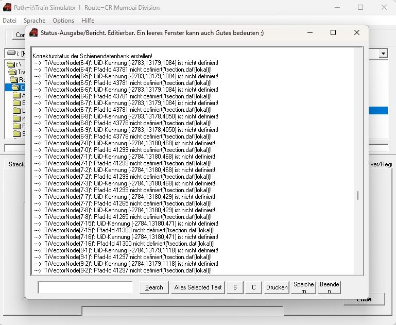Screen dimensions: 396x325
Task: Select the folder starting with A
Action: 17,95
